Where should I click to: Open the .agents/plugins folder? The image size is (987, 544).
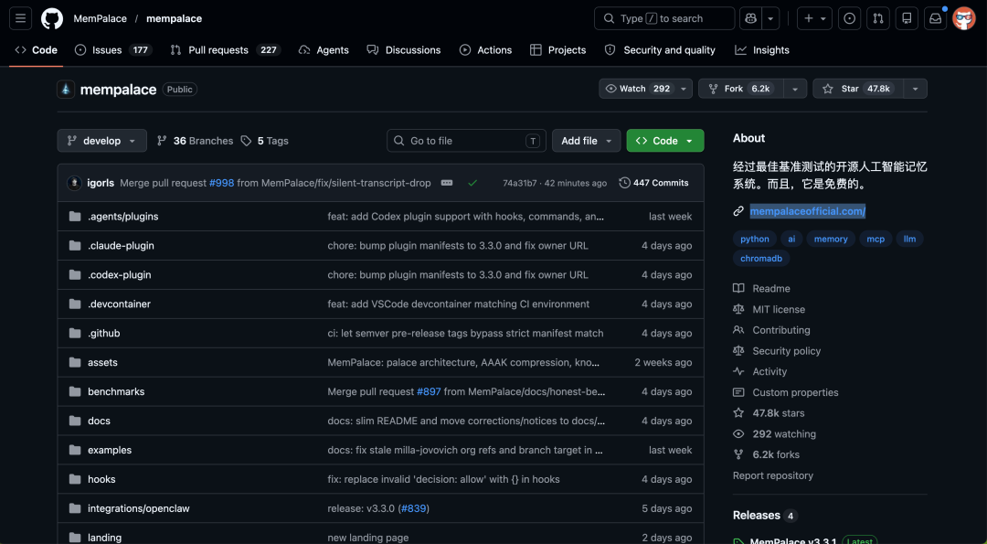(x=122, y=216)
